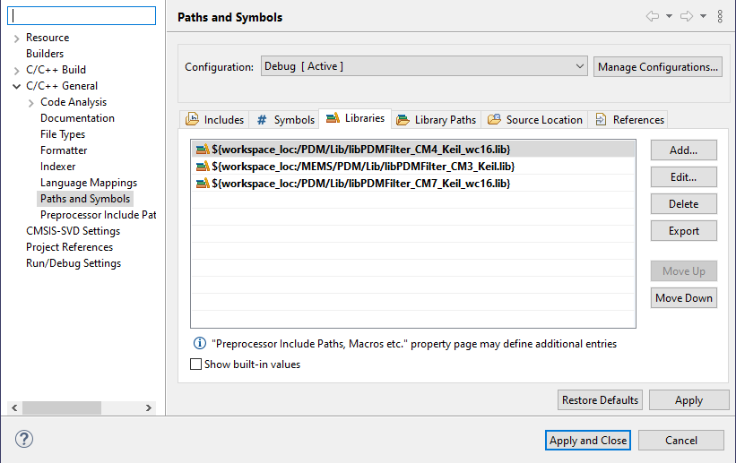Select Builders in the tree
Screen dimensions: 736x463
(45, 54)
